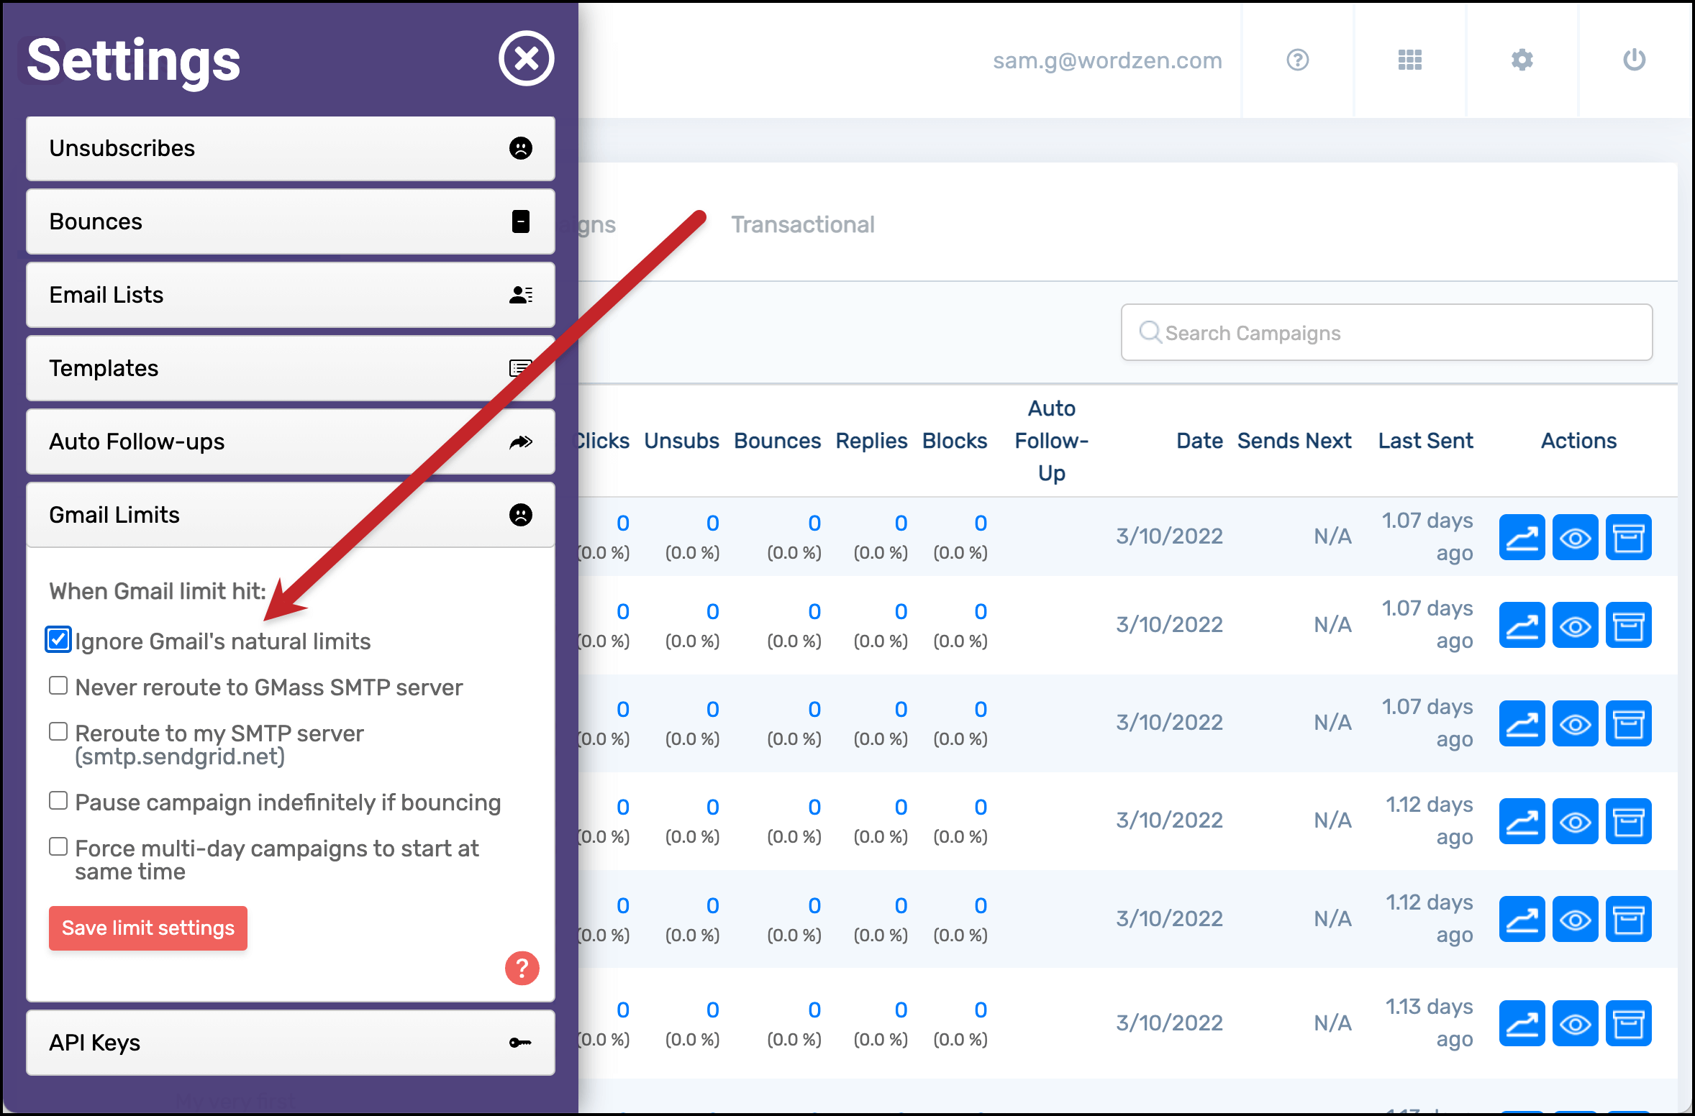Click eye view icon in fifth campaign row
This screenshot has height=1116, width=1695.
point(1575,919)
